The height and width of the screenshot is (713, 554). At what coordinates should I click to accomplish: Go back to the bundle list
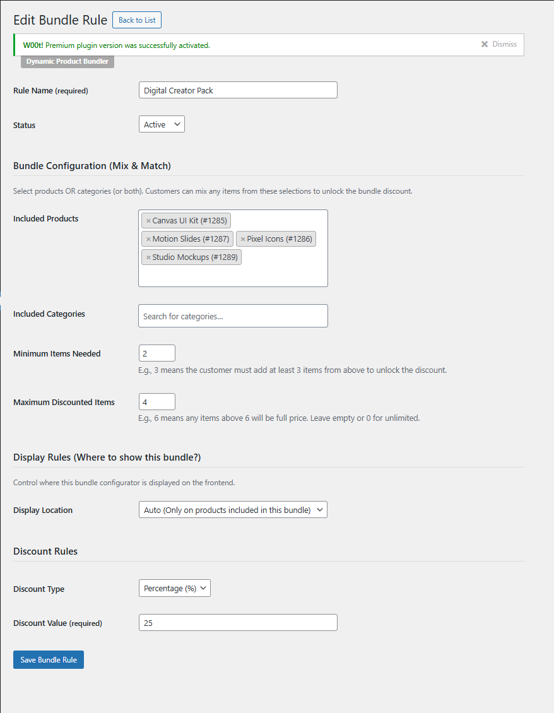pyautogui.click(x=137, y=20)
